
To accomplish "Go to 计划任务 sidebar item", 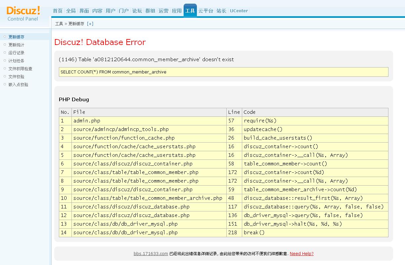I will 16,61.
